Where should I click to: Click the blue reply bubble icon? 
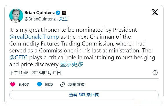39,84
